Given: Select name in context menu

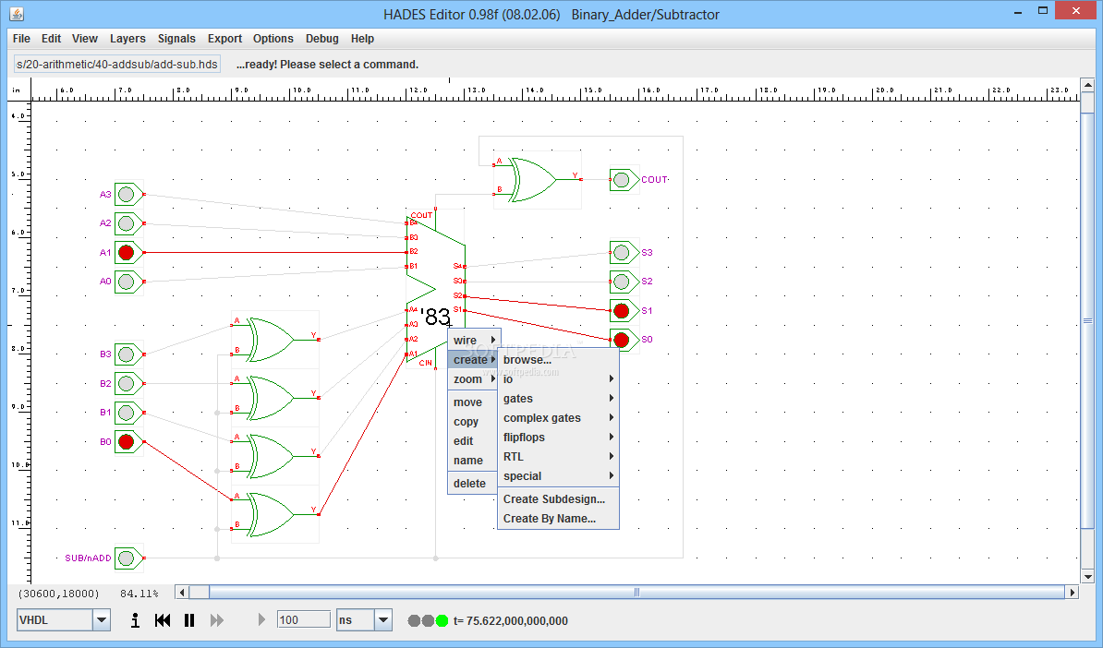Looking at the screenshot, I should (x=473, y=461).
